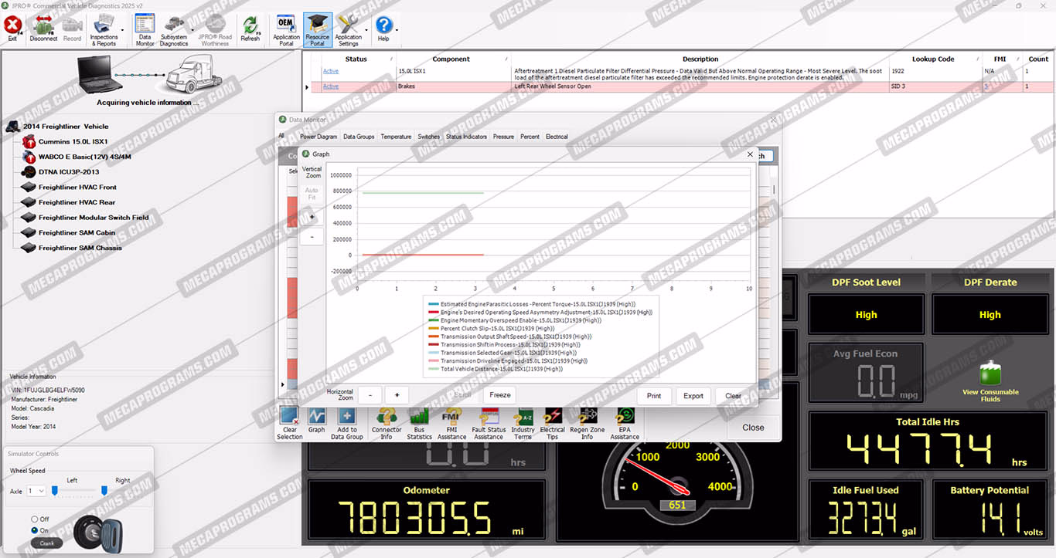Open Fault Status Assistance
Screen dimensions: 1056x558
pos(489,424)
